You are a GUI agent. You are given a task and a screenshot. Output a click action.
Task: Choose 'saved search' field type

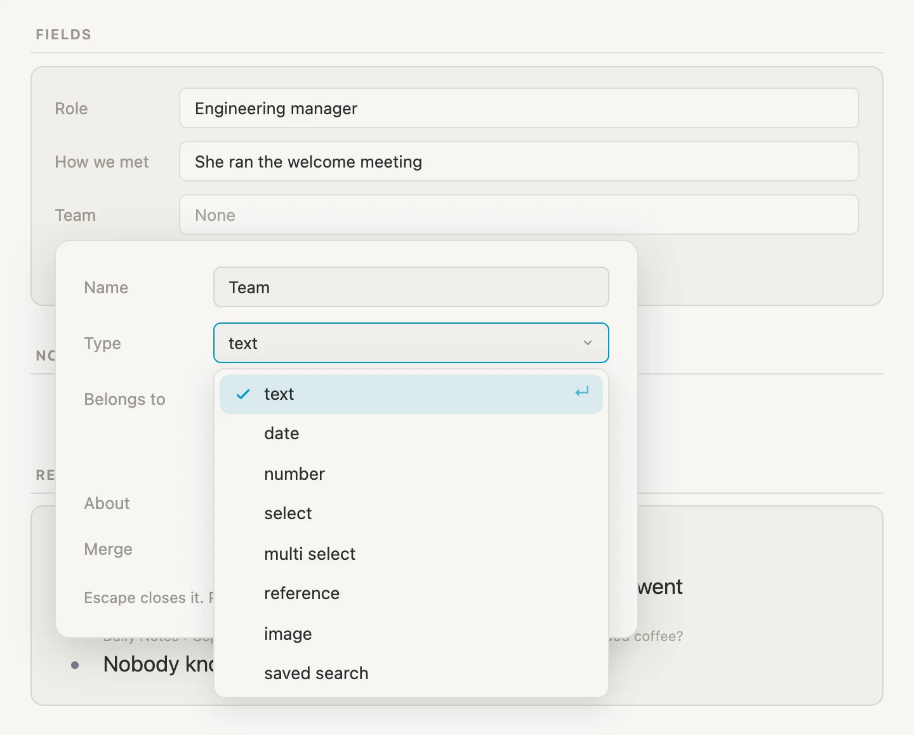(x=411, y=673)
